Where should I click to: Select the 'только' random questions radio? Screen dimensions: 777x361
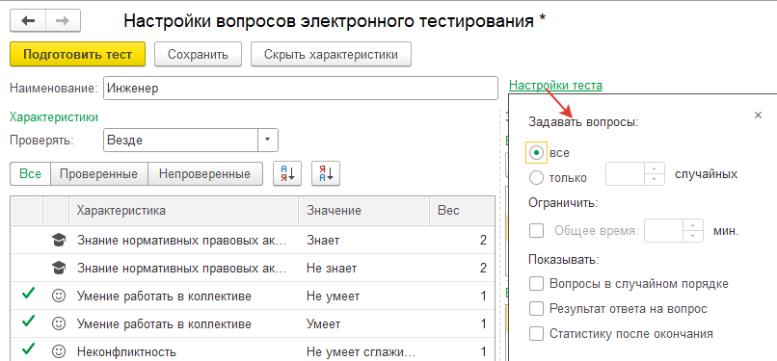pos(536,177)
